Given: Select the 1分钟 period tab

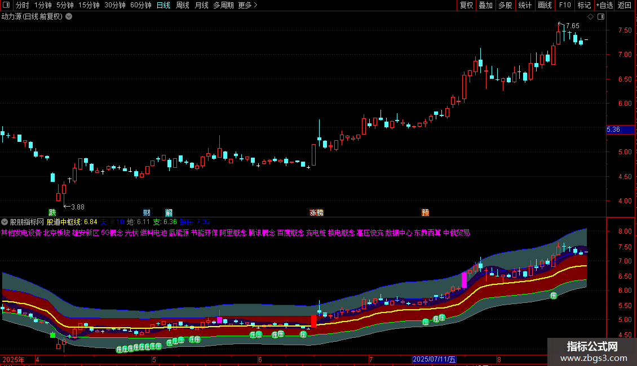Looking at the screenshot, I should tap(43, 5).
